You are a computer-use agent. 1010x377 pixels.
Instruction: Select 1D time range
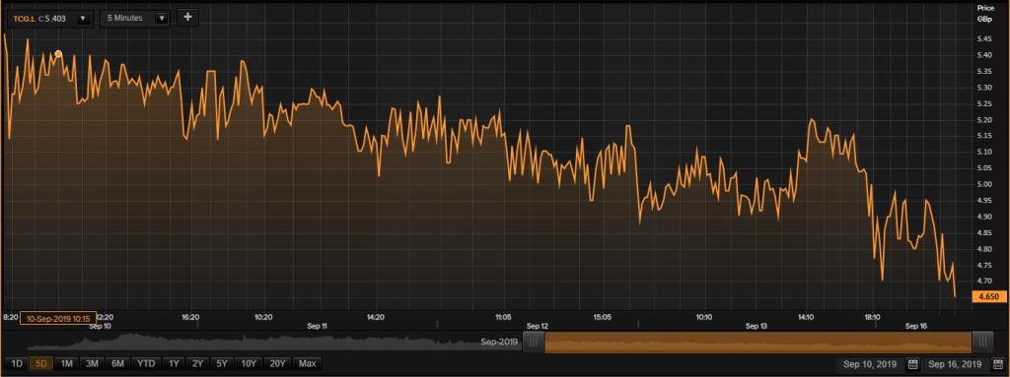(17, 364)
